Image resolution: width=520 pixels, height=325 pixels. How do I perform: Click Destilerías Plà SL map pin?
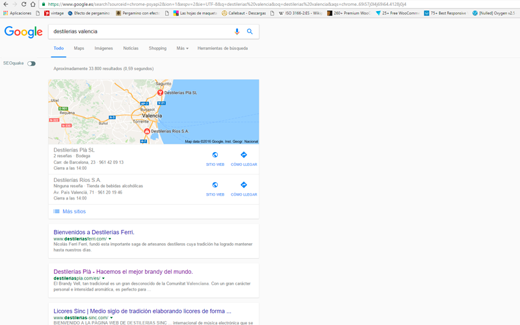coord(160,92)
